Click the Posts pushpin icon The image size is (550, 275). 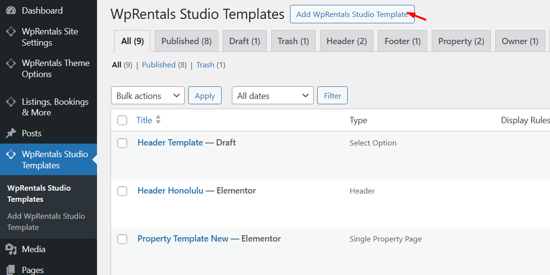(x=11, y=133)
